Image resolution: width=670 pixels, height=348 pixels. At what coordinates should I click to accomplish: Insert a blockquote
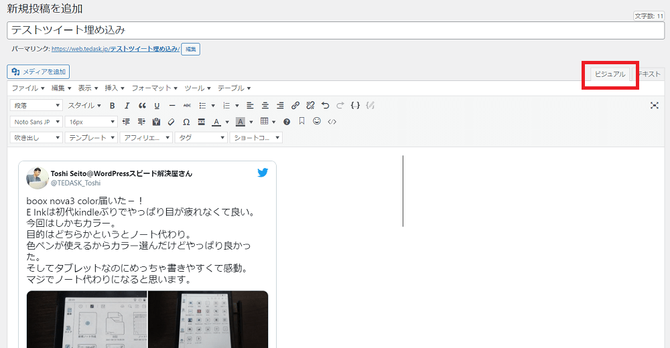[142, 106]
